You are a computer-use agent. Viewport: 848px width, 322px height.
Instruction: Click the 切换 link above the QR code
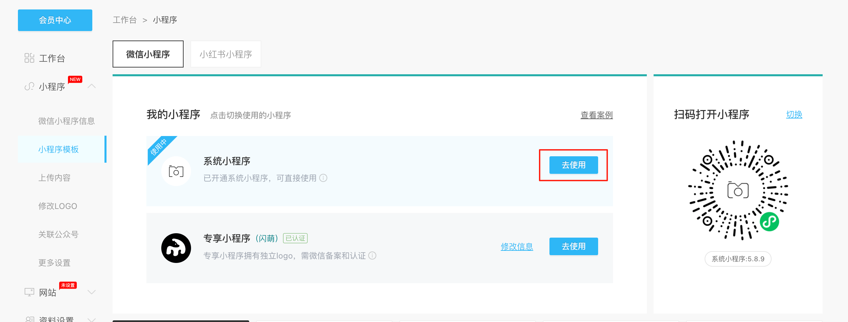794,114
